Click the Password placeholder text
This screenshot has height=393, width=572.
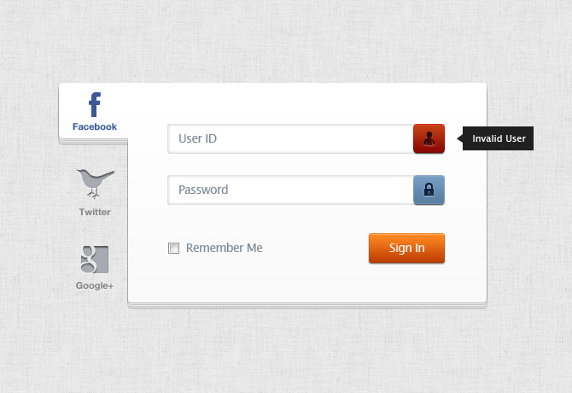coord(203,190)
